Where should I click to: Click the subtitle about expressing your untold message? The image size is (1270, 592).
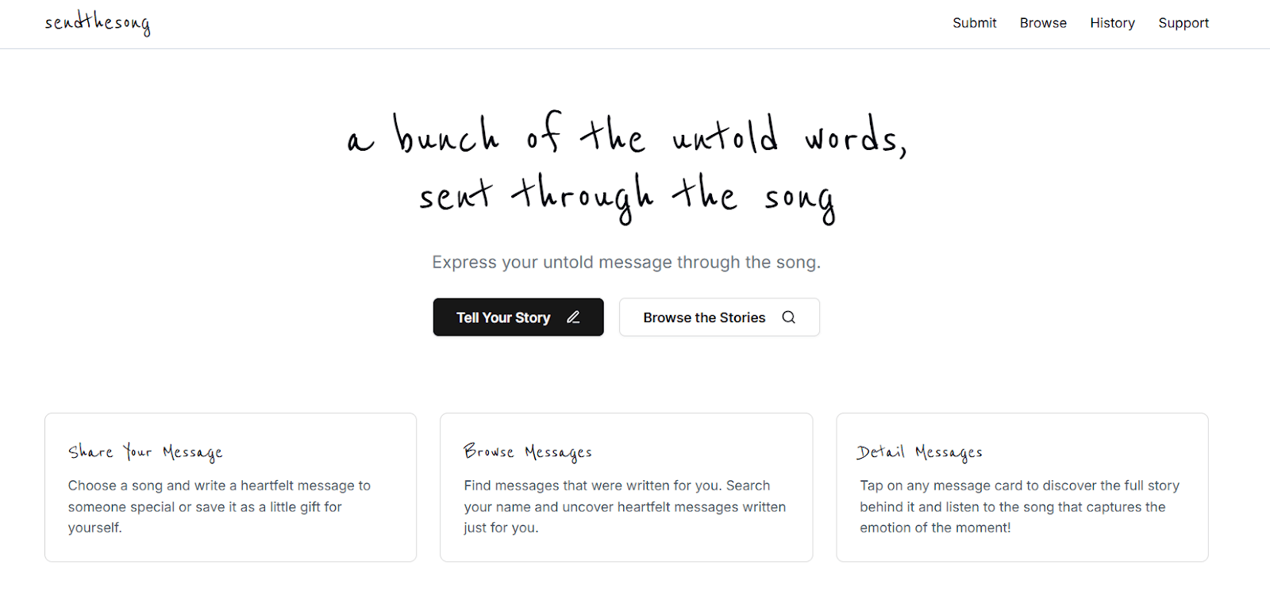pyautogui.click(x=626, y=262)
